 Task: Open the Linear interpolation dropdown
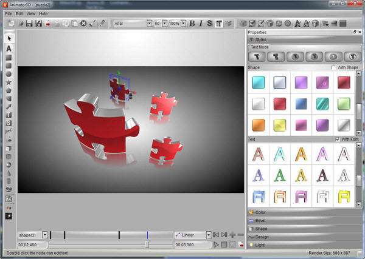pyautogui.click(x=209, y=235)
